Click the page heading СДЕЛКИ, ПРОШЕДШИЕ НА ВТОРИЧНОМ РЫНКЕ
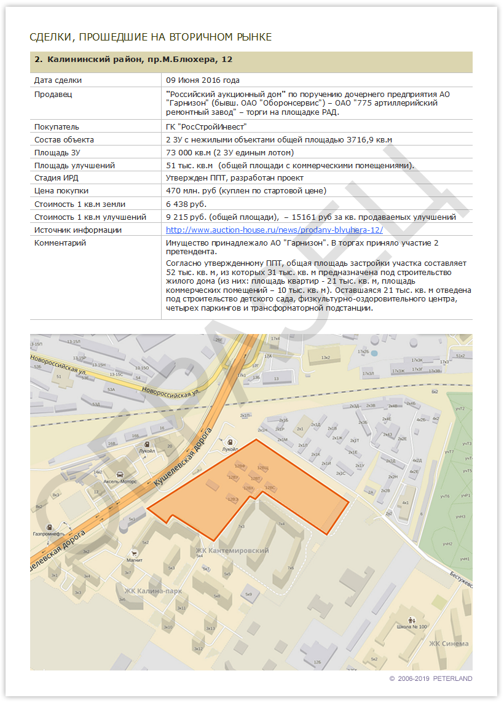 point(151,37)
